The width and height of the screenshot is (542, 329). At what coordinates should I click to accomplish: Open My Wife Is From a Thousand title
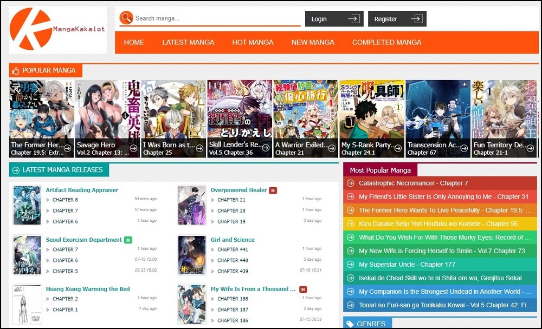(253, 289)
